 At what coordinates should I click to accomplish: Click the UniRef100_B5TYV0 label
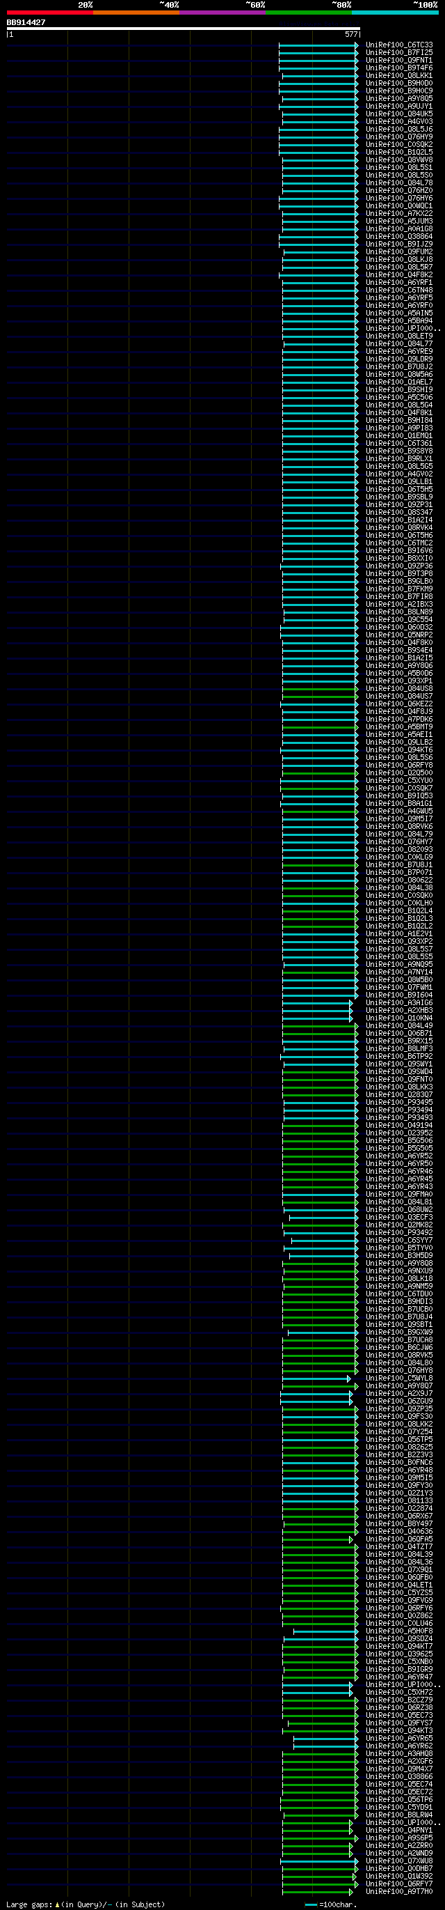point(399,1249)
